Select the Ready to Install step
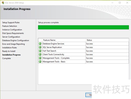The width and height of the screenshot is (131, 99). tap(9, 51)
